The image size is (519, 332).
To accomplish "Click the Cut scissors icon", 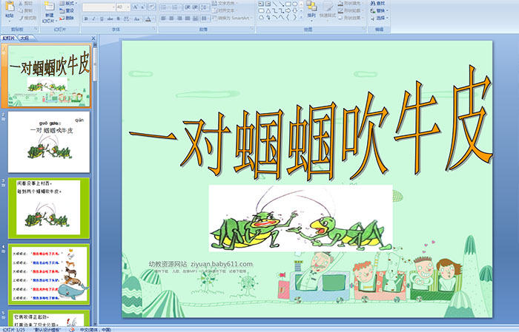I will 21,3.
